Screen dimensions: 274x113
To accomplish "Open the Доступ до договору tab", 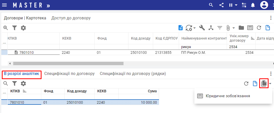I will (x=71, y=18).
